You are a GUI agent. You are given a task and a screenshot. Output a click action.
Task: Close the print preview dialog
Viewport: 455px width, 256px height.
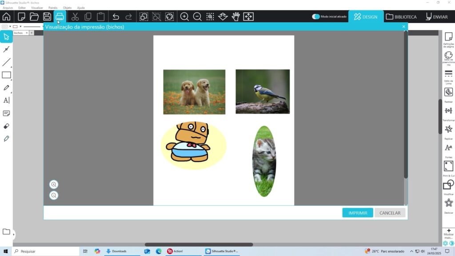tap(403, 27)
